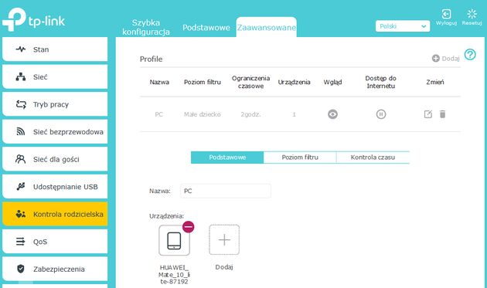Image resolution: width=487 pixels, height=288 pixels.
Task: Click the Dodaj label under plus tile
Action: pos(224,267)
